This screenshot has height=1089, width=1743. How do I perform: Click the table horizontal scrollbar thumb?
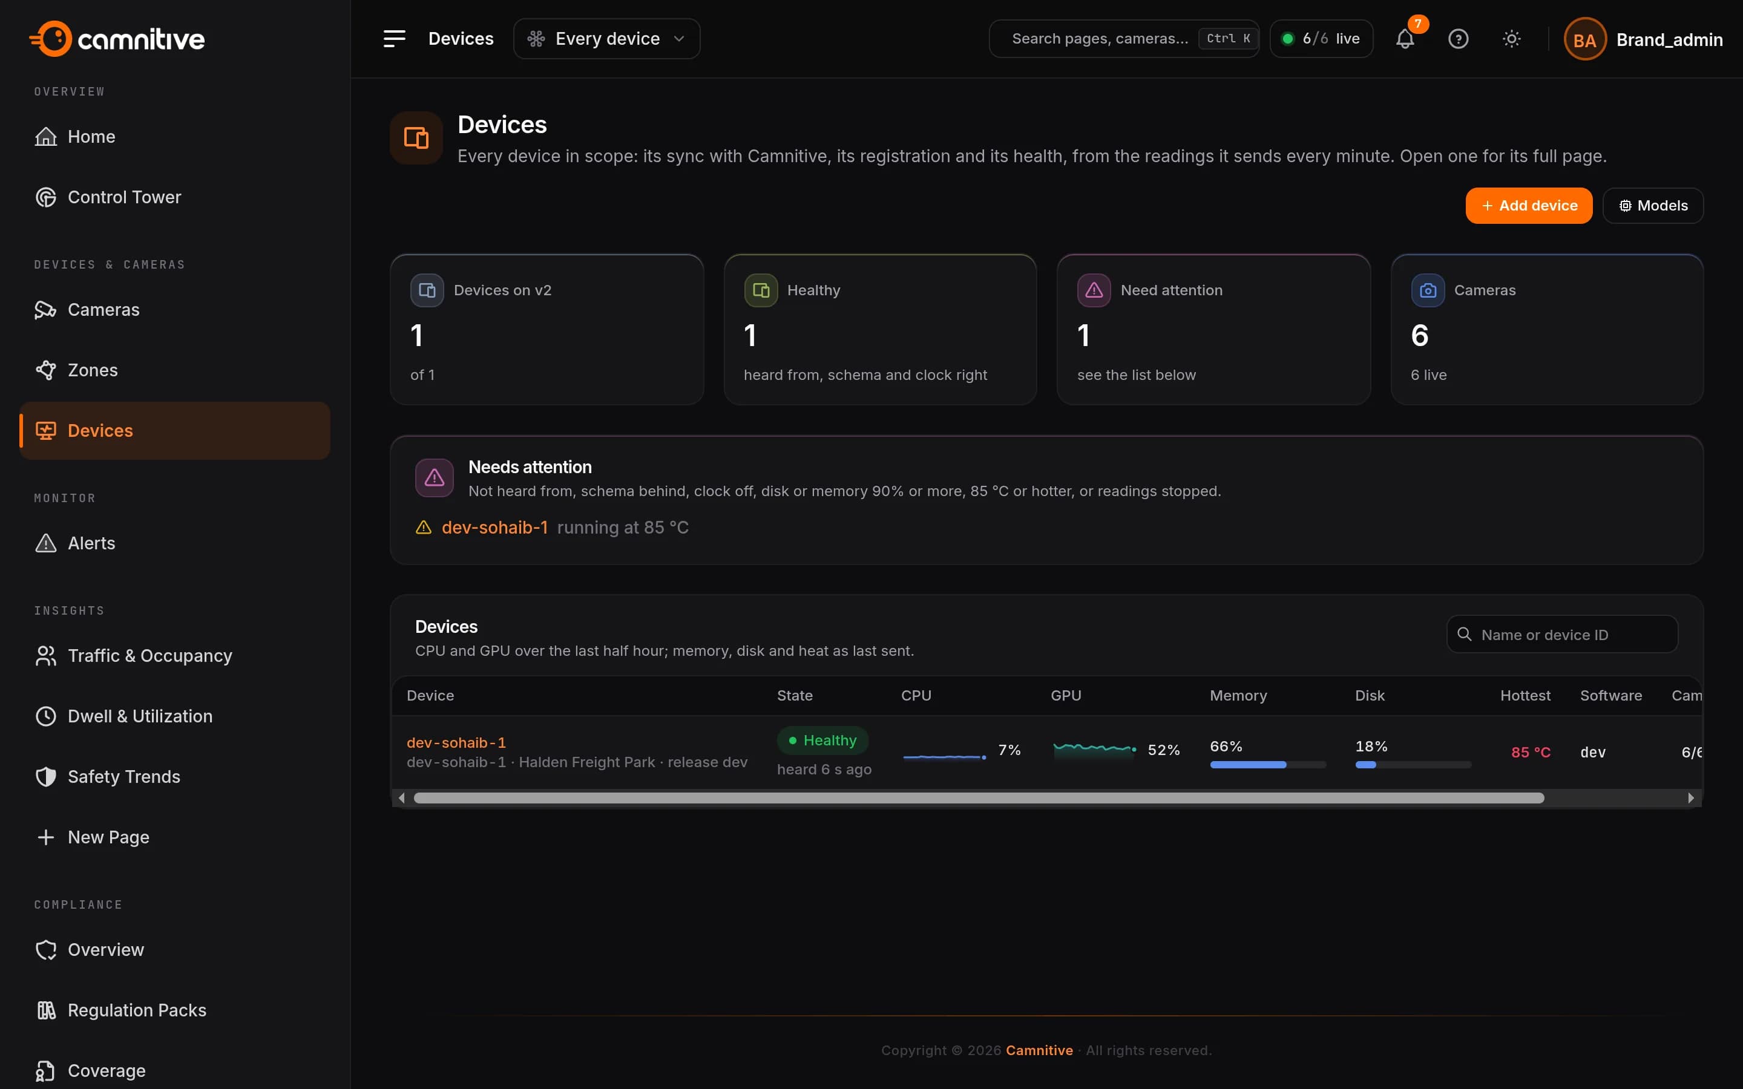click(x=978, y=798)
